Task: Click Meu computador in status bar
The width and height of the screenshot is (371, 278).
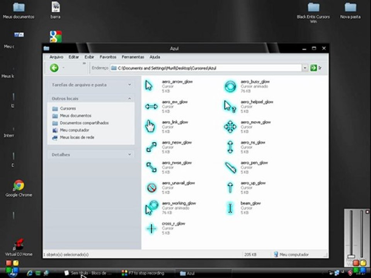Action: (291, 254)
